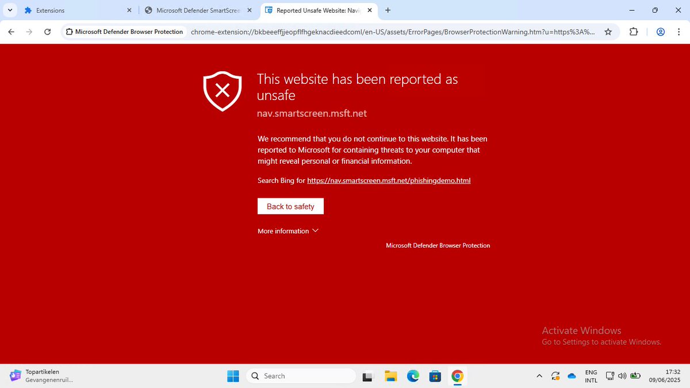Show hidden system tray icons

(x=539, y=376)
